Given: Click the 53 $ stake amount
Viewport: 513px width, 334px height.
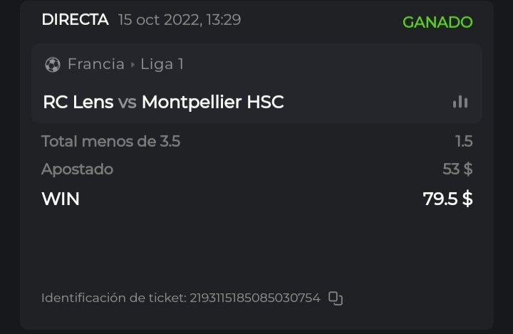Looking at the screenshot, I should point(457,169).
